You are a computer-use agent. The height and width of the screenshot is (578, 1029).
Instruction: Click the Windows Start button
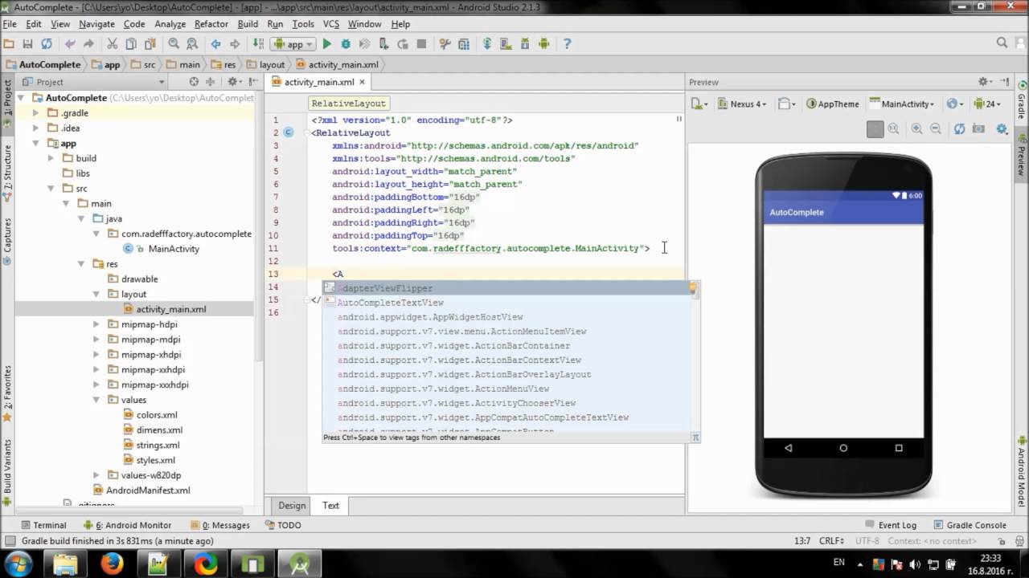pos(18,564)
